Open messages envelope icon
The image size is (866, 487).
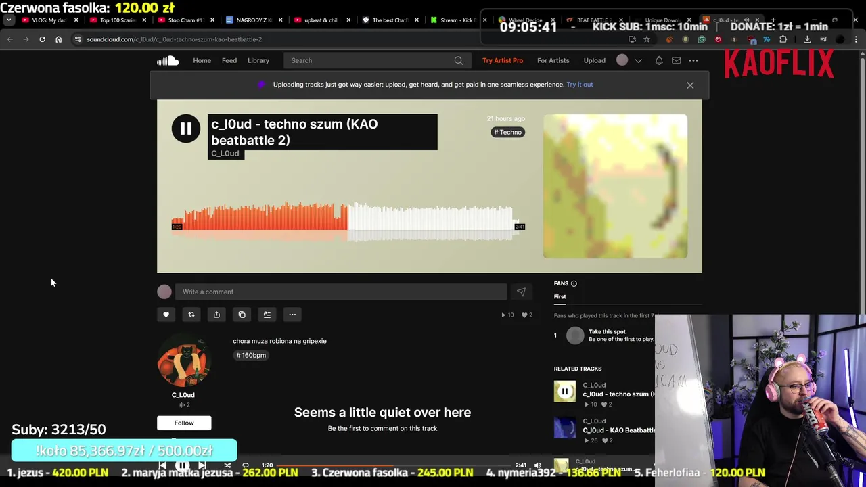click(676, 60)
